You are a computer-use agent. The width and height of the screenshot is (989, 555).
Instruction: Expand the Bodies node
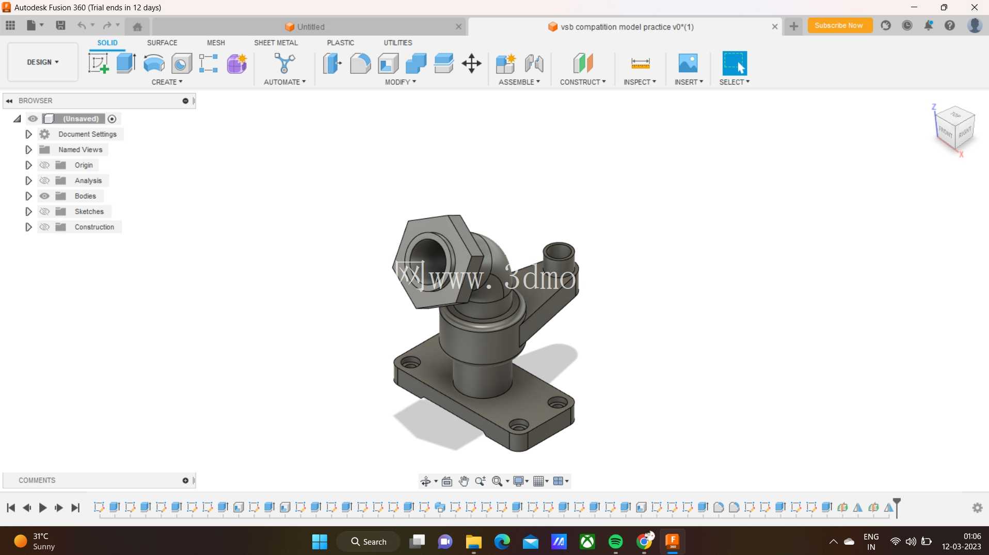(x=28, y=196)
